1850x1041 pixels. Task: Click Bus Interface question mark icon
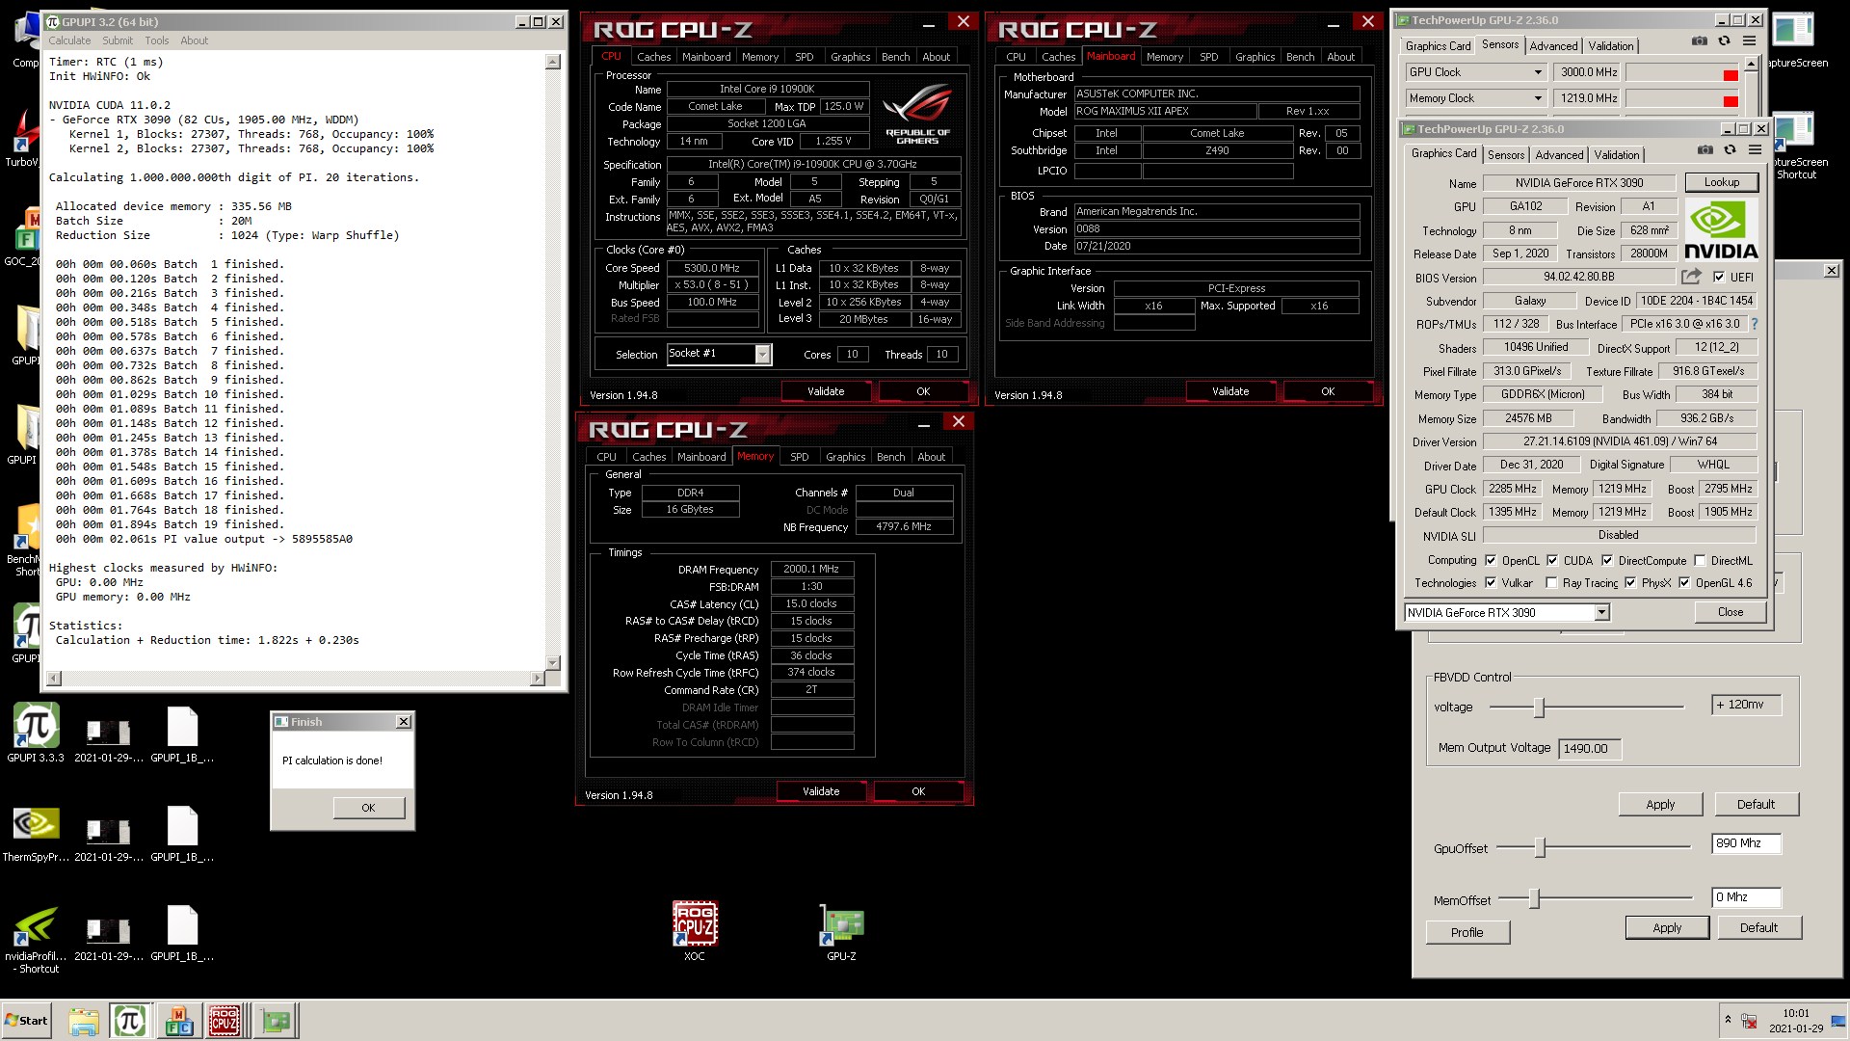point(1755,324)
